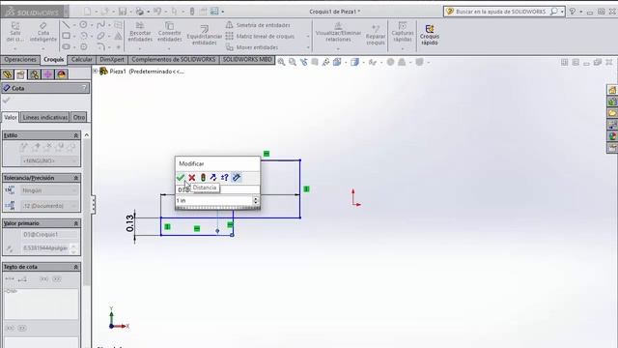Switch to the DimXpert tab
The height and width of the screenshot is (348, 618).
click(x=112, y=60)
